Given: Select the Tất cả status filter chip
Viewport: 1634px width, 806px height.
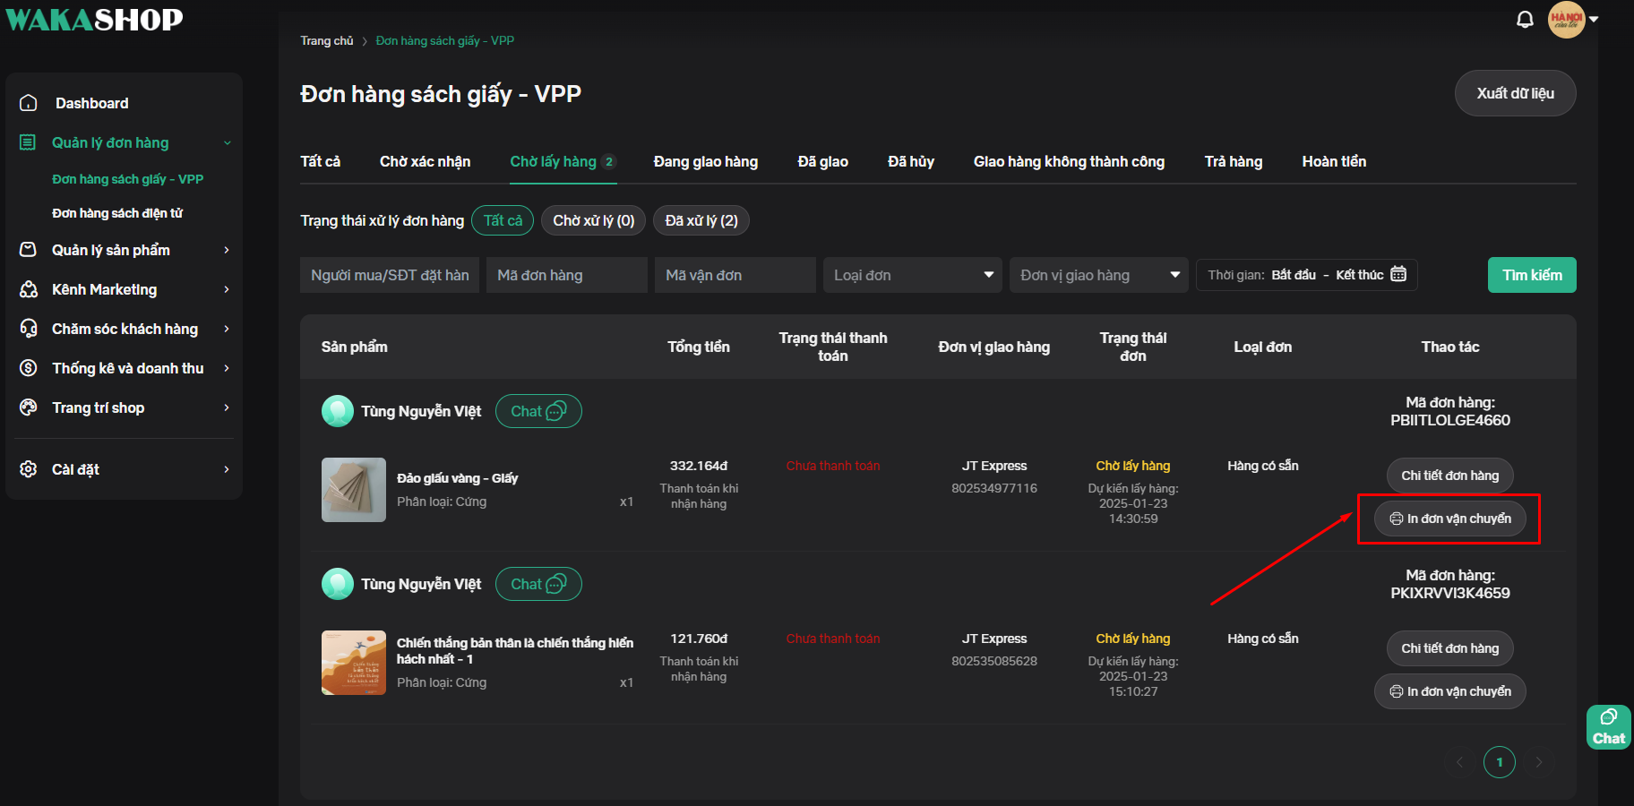Looking at the screenshot, I should click(503, 220).
